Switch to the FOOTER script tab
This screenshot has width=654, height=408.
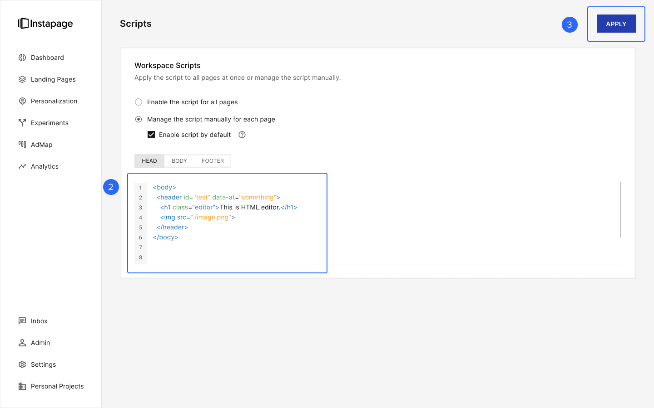point(213,161)
